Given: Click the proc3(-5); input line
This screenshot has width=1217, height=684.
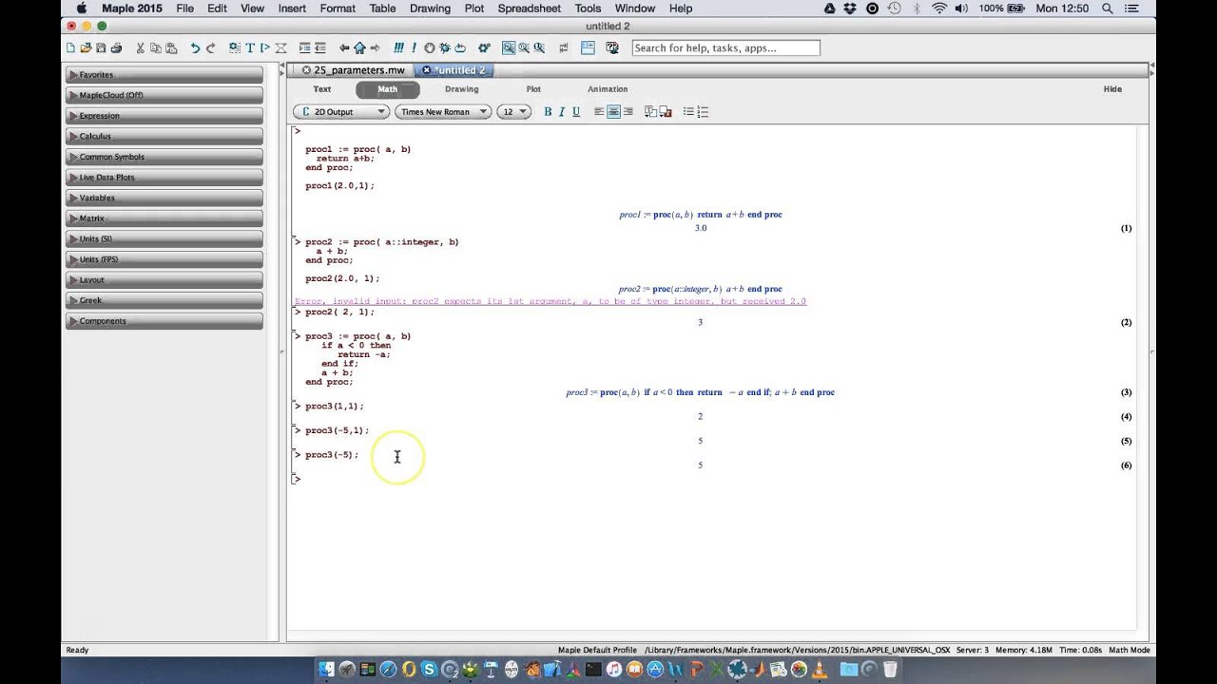Looking at the screenshot, I should 332,455.
